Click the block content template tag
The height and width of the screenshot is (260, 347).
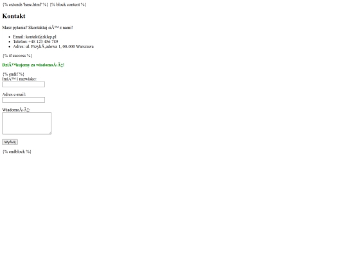click(x=68, y=4)
